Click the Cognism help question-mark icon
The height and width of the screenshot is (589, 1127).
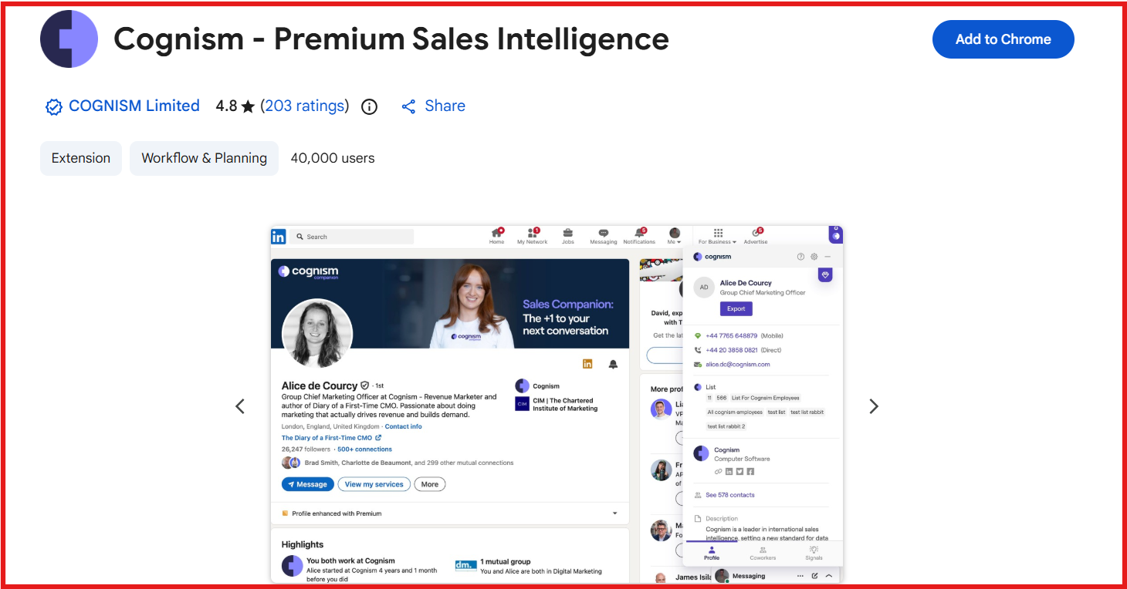800,256
